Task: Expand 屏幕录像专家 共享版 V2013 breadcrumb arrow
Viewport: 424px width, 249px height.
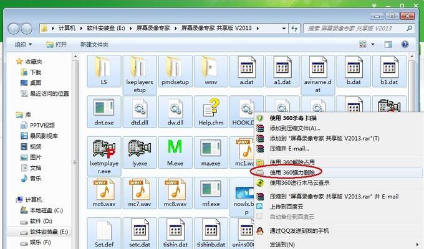Action: [x=257, y=29]
